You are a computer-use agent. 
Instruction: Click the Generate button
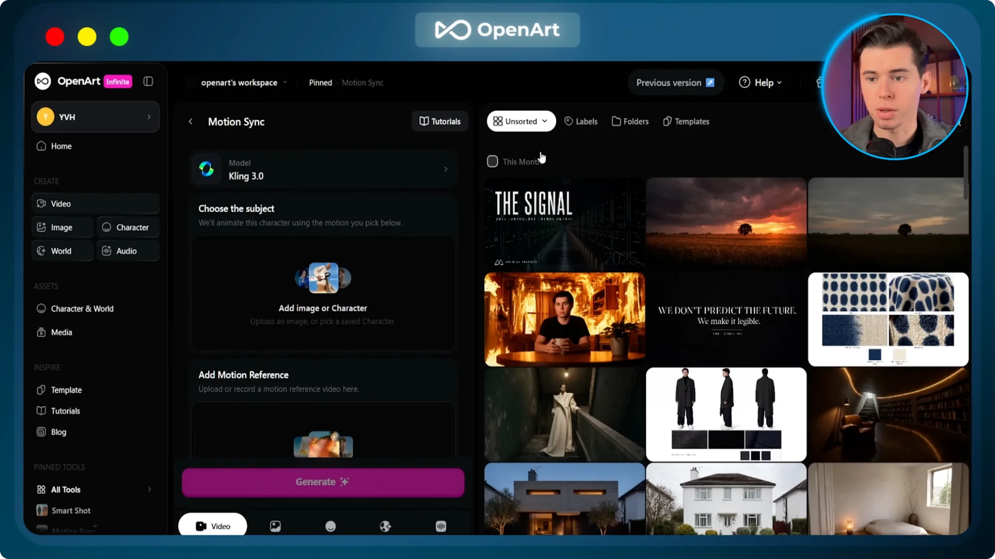(323, 482)
